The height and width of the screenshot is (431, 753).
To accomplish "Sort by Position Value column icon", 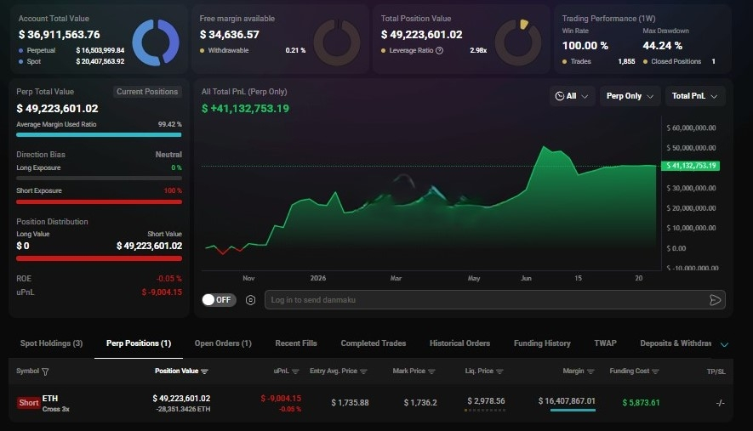I will tap(204, 371).
